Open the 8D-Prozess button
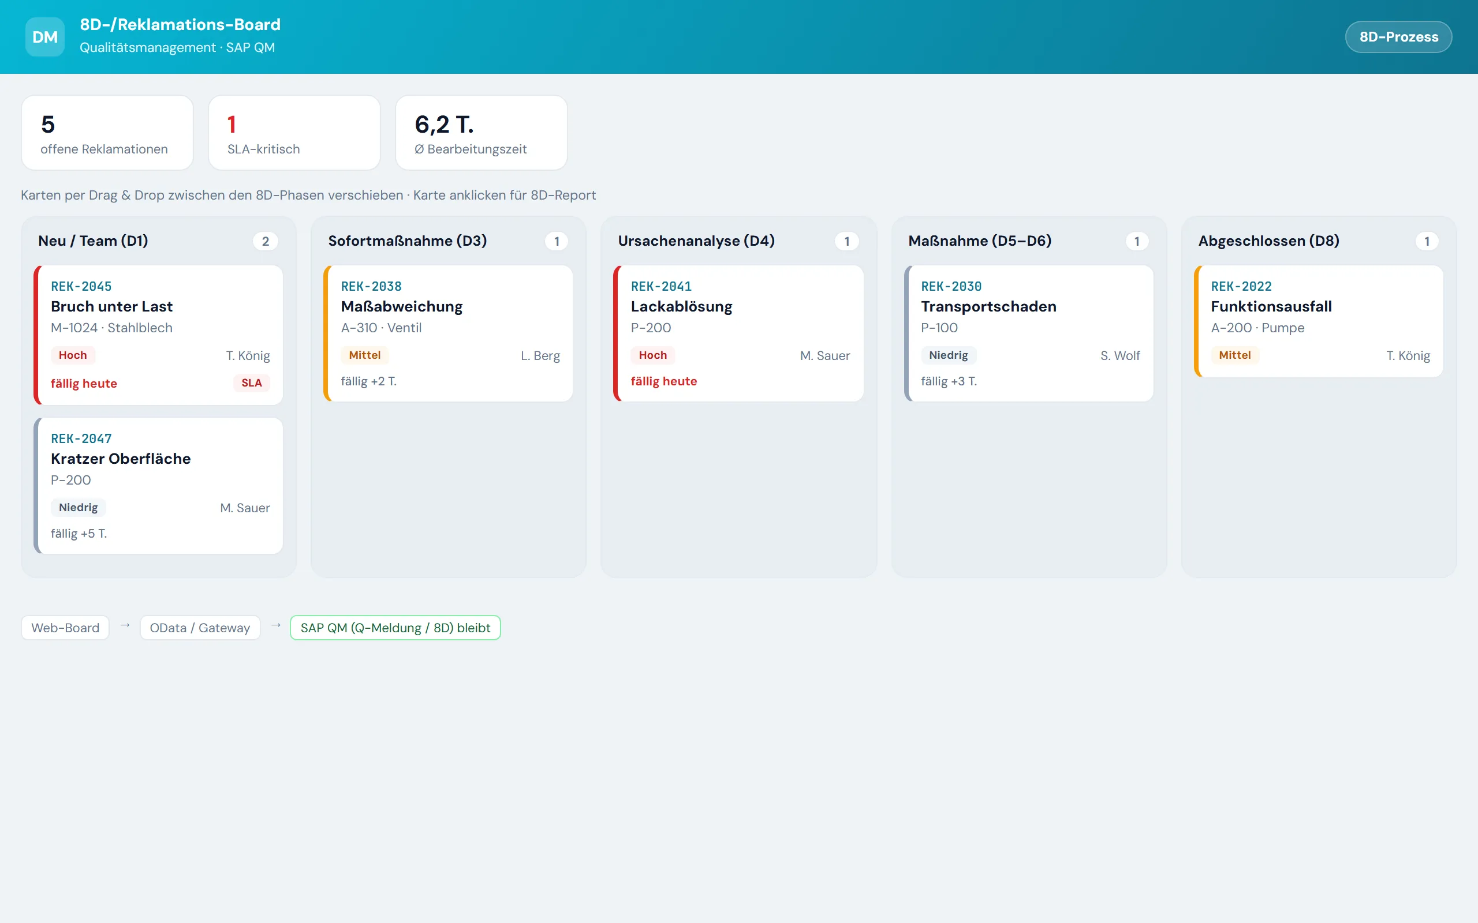The image size is (1478, 923). click(x=1398, y=36)
